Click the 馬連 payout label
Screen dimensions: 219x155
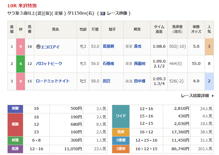click(x=15, y=148)
